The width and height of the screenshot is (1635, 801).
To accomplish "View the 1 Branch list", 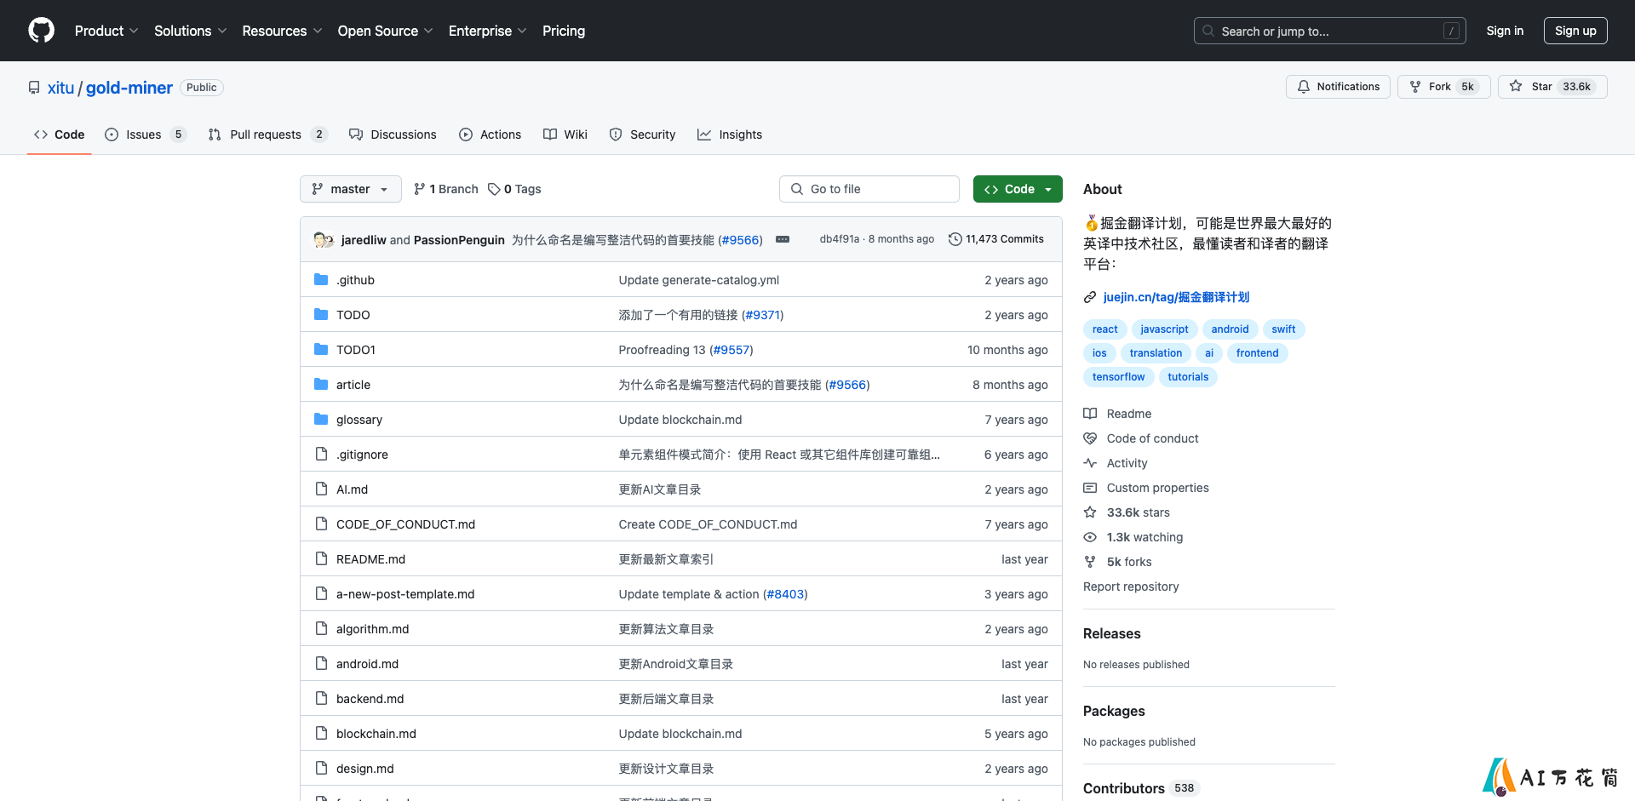I will [445, 189].
